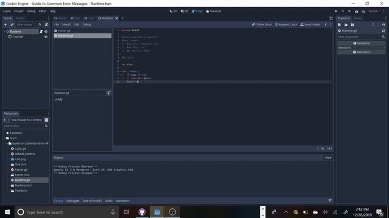389x218 pixels.
Task: Open the Help menu
Action: click(52, 11)
